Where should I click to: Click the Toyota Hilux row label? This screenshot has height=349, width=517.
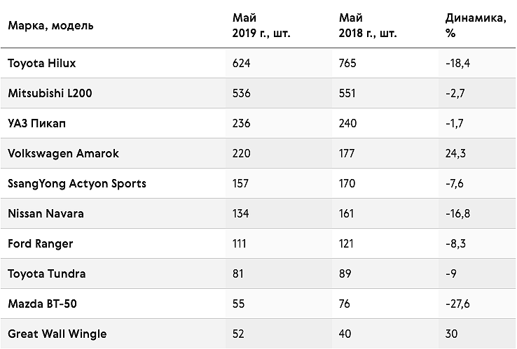42,63
